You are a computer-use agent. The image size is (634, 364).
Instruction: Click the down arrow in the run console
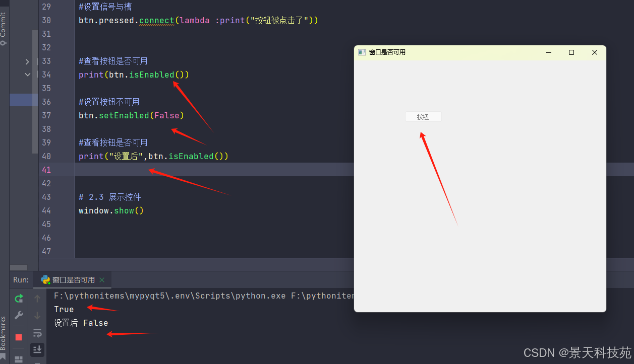point(37,316)
